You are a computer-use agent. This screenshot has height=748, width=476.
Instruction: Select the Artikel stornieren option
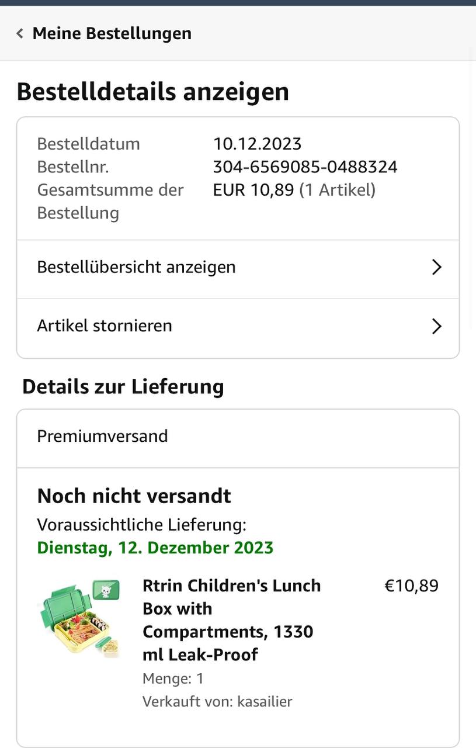click(105, 325)
